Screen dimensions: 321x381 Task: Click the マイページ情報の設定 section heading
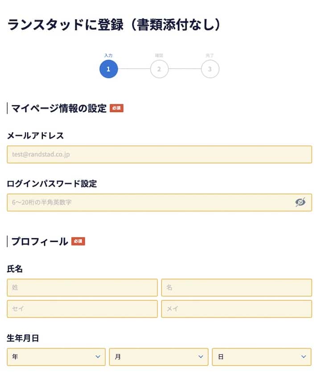[59, 108]
